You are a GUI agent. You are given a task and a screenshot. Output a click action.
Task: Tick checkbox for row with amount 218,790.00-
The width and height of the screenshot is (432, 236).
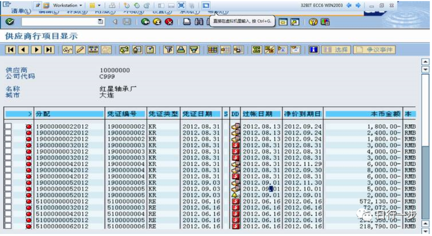(x=8, y=226)
